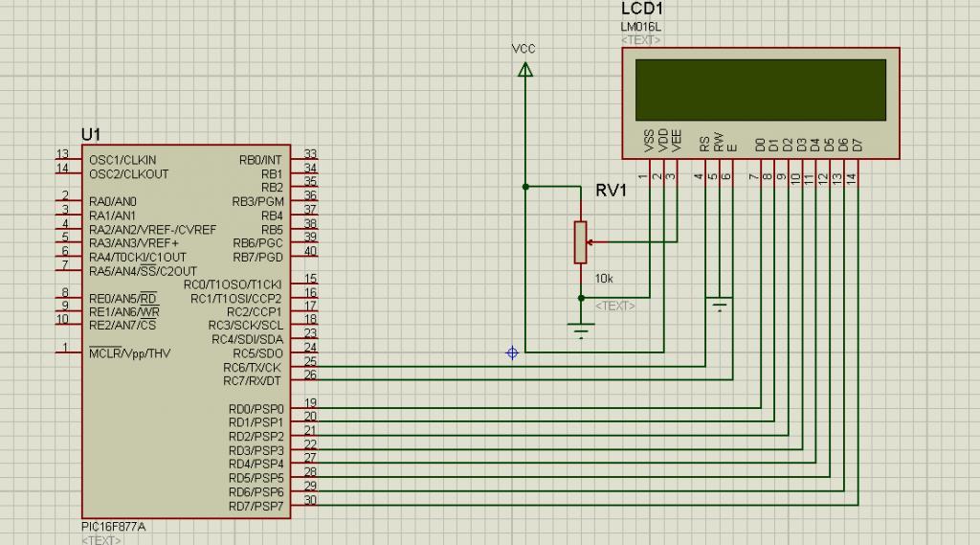
Task: Click the LM016L LCD display screen
Action: (761, 90)
